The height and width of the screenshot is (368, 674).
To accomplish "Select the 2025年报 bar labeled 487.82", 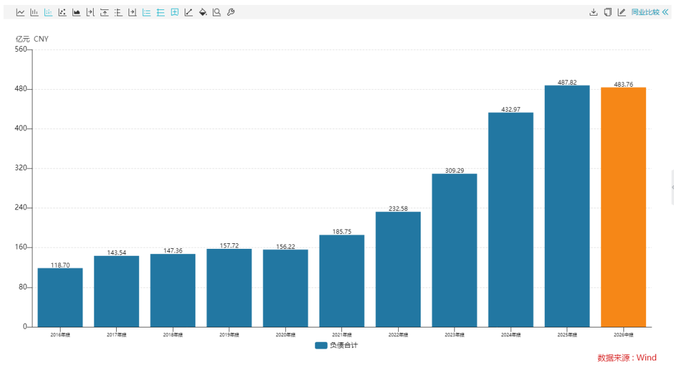I will (567, 206).
